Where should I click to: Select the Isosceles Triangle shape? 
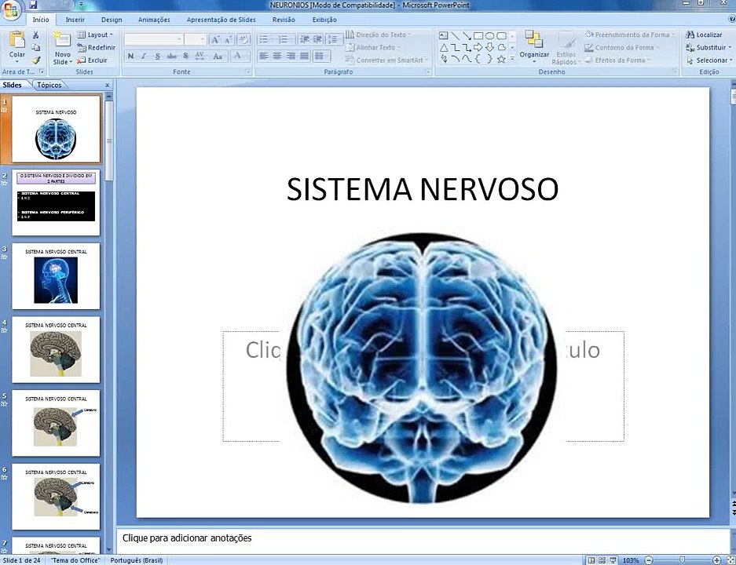pyautogui.click(x=444, y=47)
